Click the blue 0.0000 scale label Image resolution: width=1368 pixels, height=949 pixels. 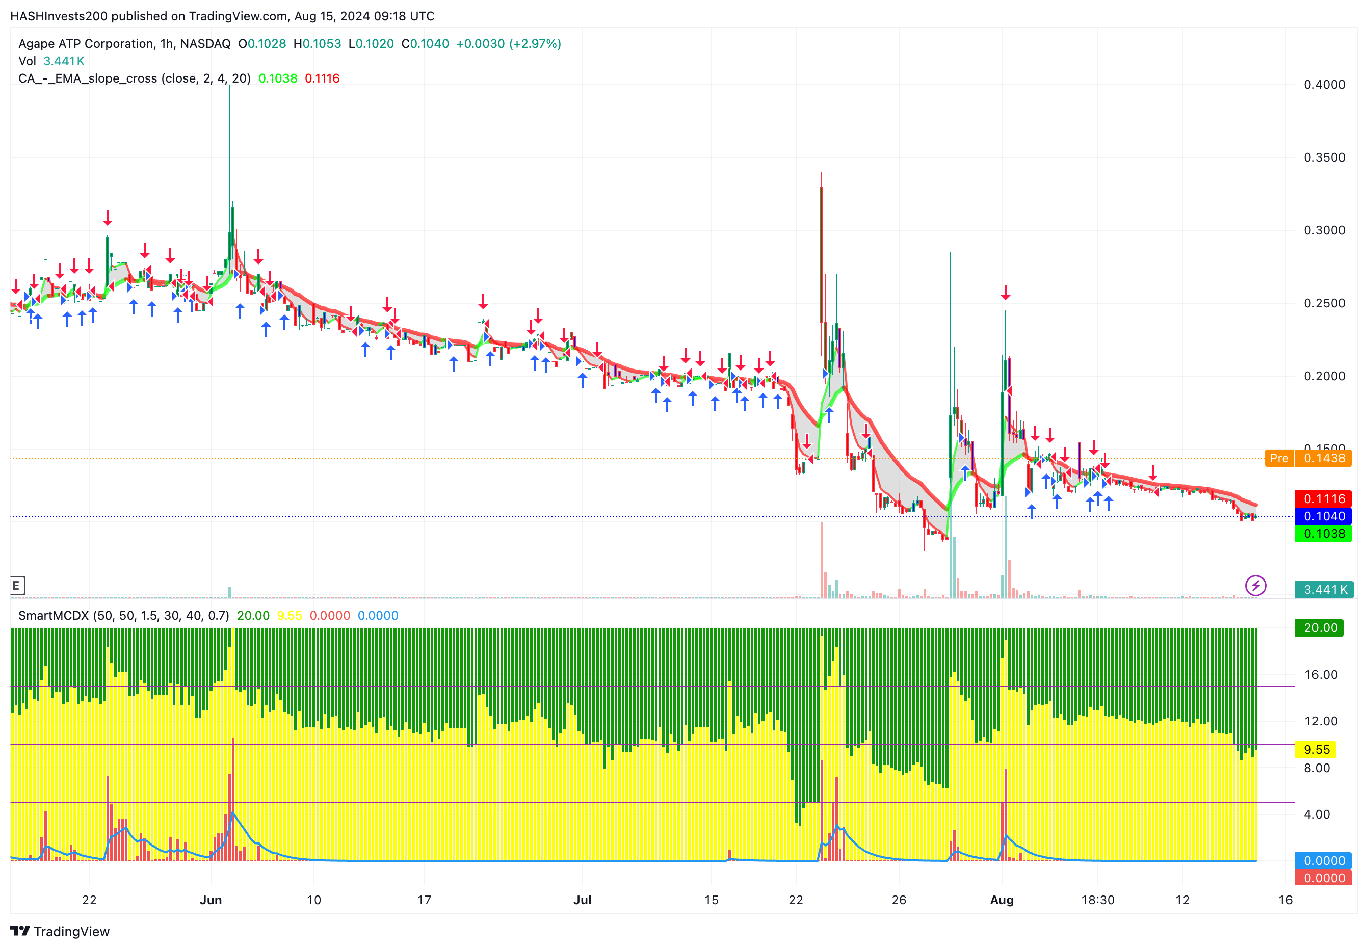point(1324,860)
